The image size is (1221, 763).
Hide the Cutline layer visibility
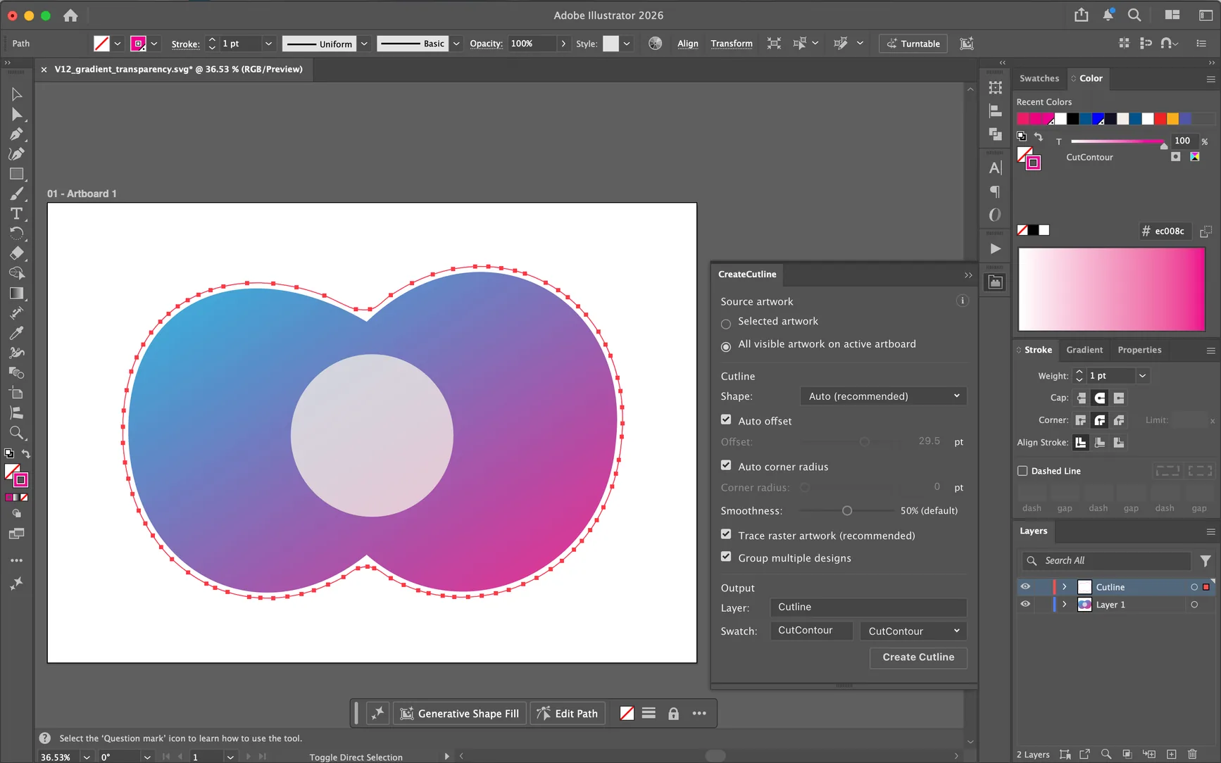[1025, 586]
